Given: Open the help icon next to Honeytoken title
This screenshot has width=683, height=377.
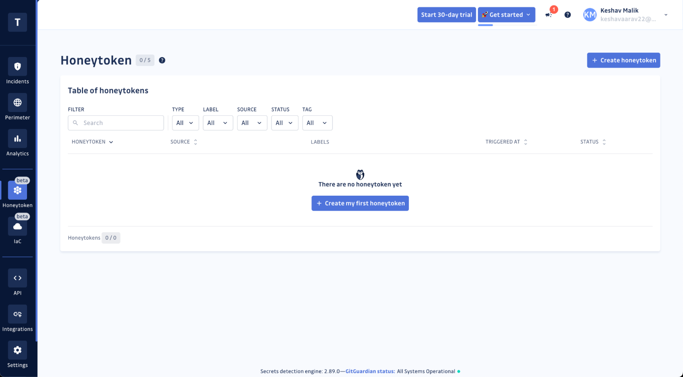Looking at the screenshot, I should coord(162,60).
